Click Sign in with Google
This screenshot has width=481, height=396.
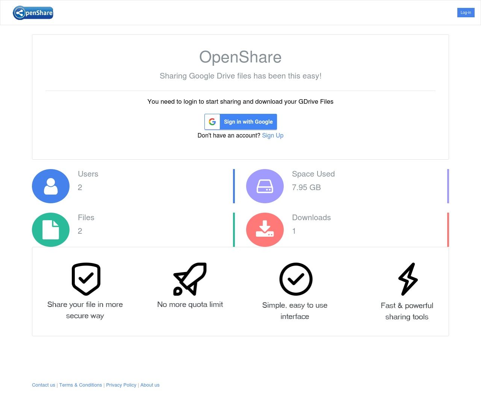click(x=248, y=122)
